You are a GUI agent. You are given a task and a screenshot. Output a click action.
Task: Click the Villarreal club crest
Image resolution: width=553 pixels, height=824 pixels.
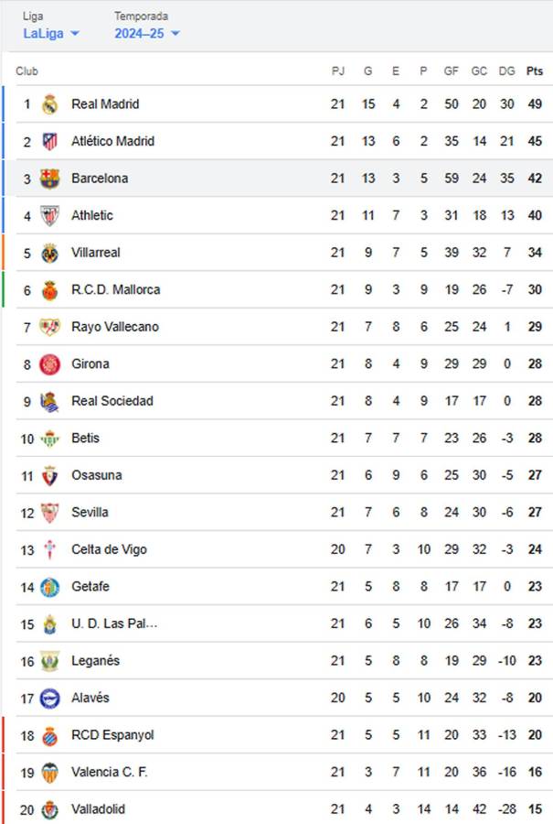click(x=50, y=252)
